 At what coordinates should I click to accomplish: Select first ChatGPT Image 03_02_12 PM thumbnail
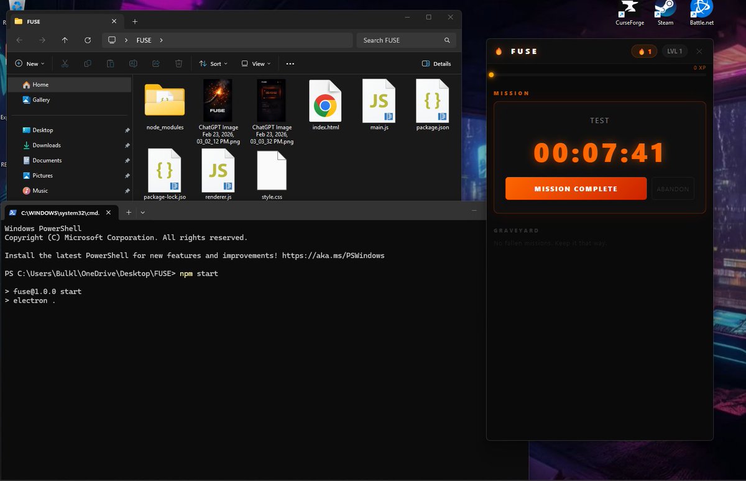click(x=218, y=101)
